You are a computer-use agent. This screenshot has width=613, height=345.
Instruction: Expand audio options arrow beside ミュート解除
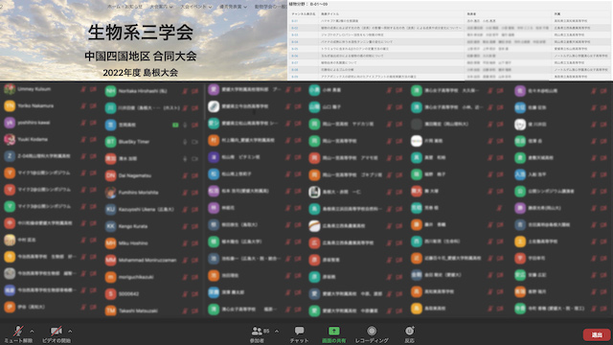point(32,332)
